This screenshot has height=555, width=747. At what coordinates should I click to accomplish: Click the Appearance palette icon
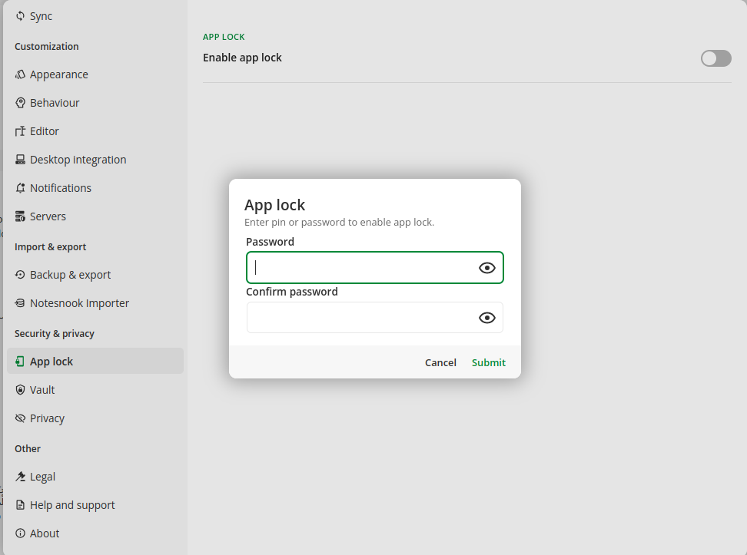20,74
